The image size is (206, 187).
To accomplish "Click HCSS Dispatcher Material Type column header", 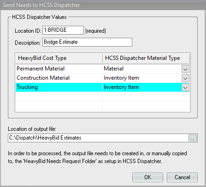I will pos(146,58).
